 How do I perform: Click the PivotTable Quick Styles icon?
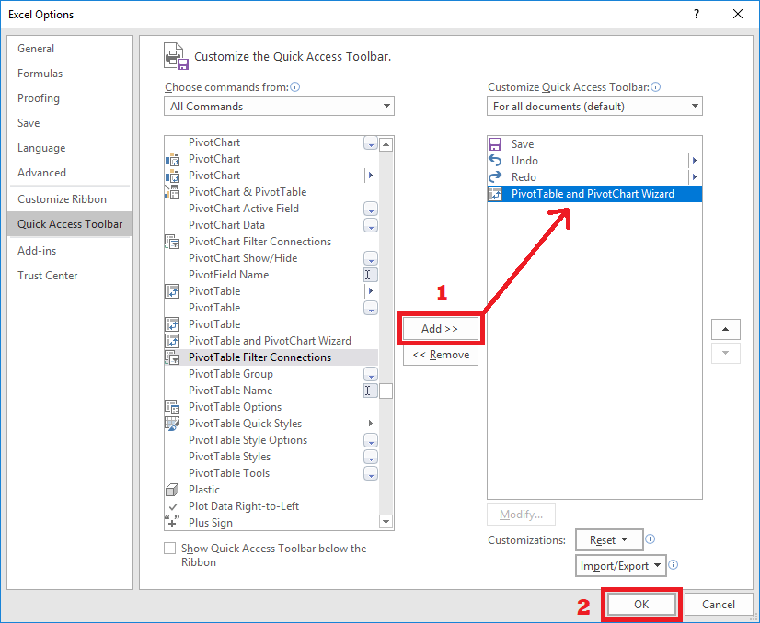pyautogui.click(x=173, y=424)
